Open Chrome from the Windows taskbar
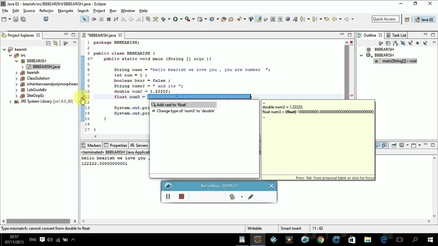438x246 pixels. point(321,240)
